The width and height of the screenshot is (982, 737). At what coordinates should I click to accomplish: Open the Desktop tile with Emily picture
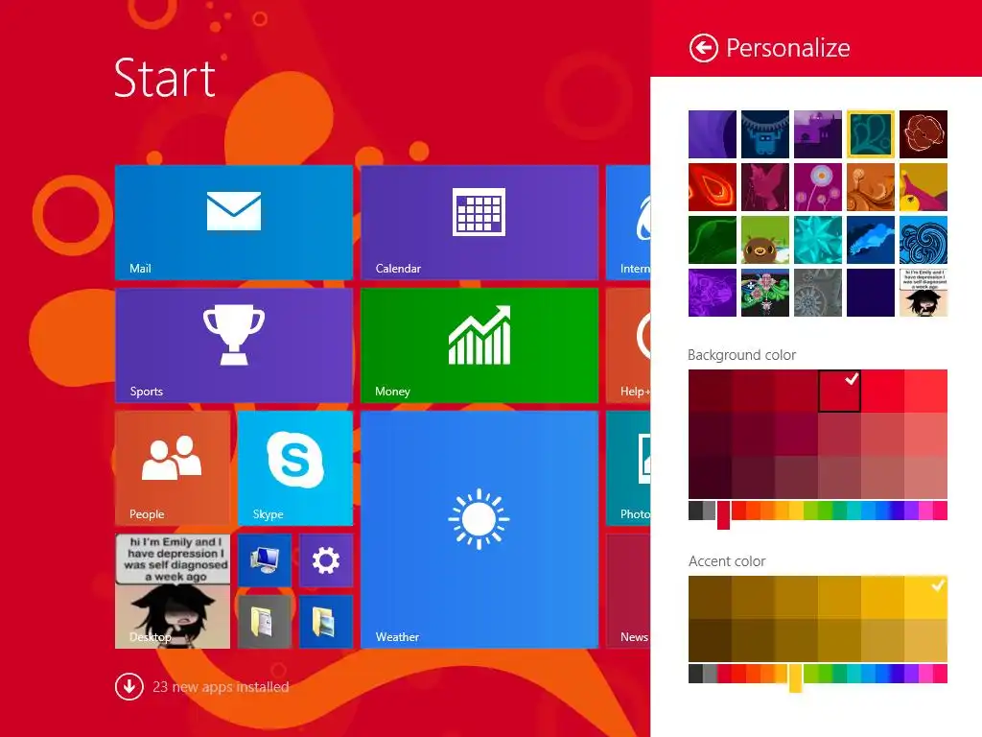click(173, 590)
